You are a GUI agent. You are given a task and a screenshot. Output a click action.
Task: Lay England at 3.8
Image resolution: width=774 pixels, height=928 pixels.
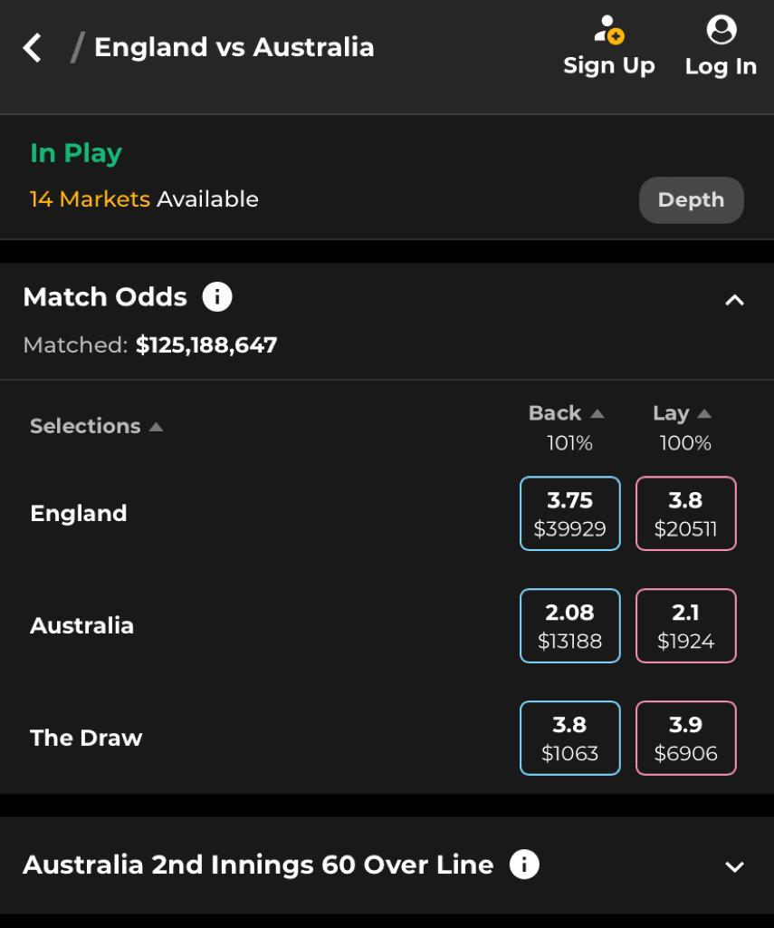[686, 514]
